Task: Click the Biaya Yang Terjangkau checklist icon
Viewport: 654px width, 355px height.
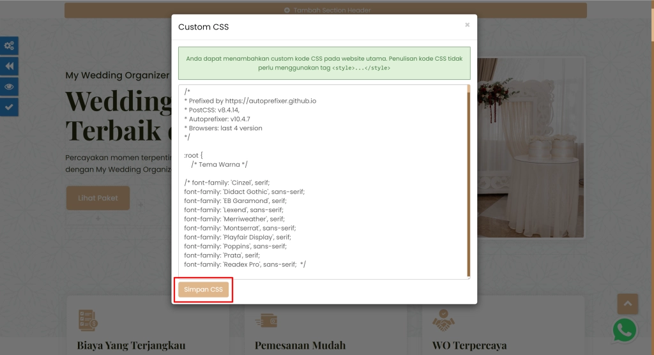Action: coord(87,320)
